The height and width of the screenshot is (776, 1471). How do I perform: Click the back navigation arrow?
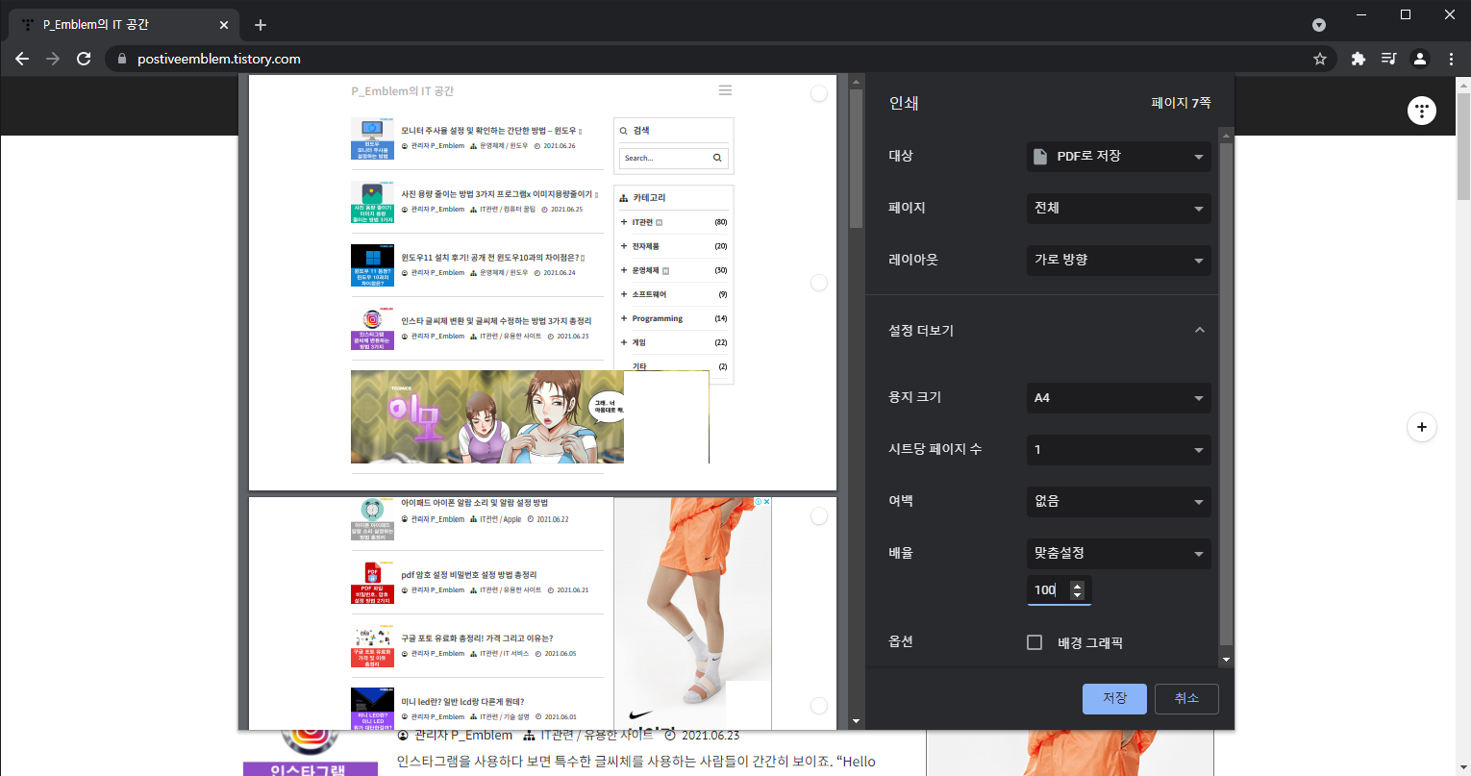point(22,58)
